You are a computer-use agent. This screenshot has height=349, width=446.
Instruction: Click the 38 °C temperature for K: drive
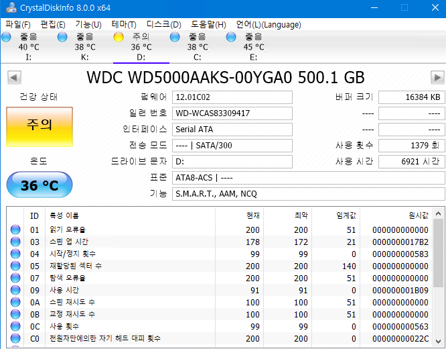tap(85, 47)
